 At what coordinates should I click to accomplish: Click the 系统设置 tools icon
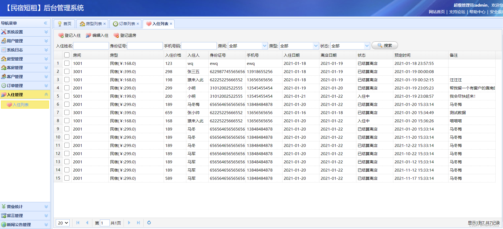[4, 32]
